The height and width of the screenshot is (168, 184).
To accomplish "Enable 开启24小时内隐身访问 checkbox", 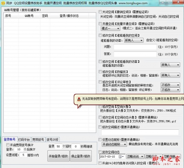I will coord(100,163).
